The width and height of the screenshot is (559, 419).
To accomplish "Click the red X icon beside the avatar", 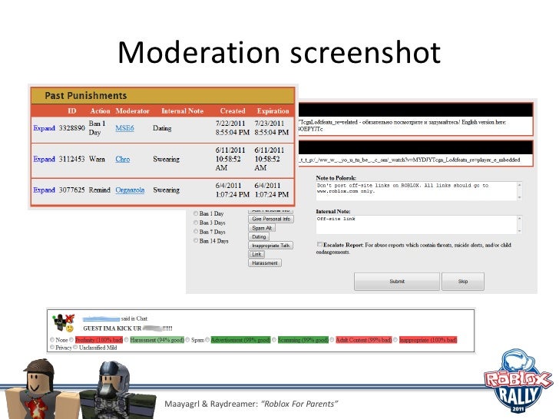I will [x=70, y=318].
